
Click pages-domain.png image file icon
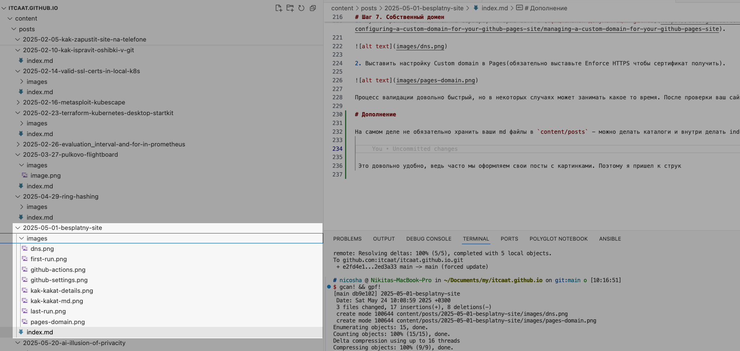click(25, 322)
